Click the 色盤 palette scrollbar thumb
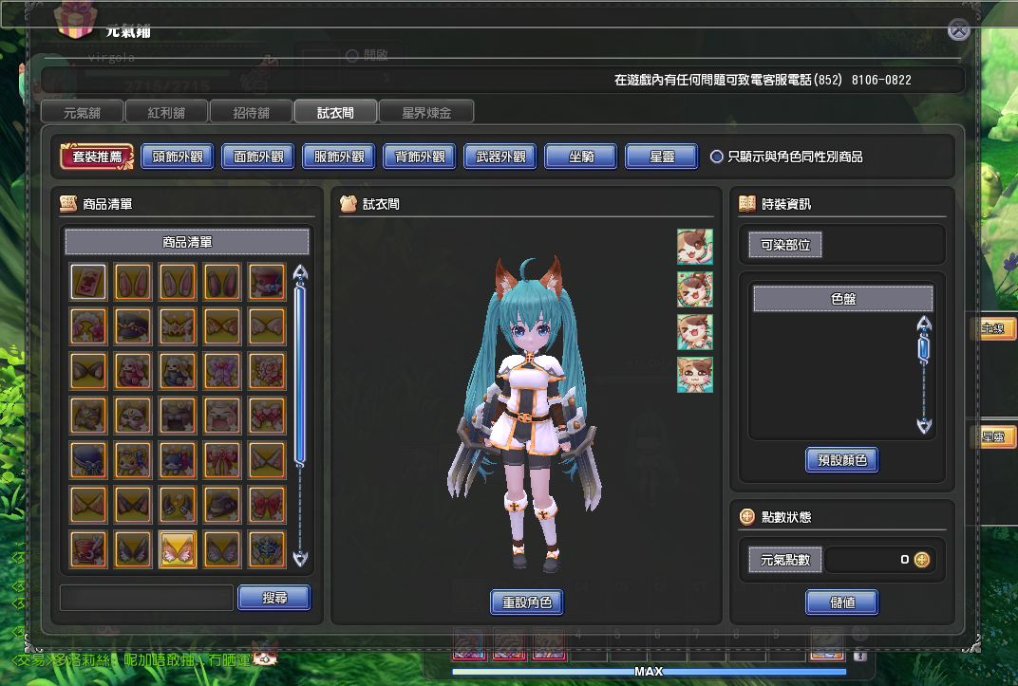1018x686 pixels. coord(924,349)
